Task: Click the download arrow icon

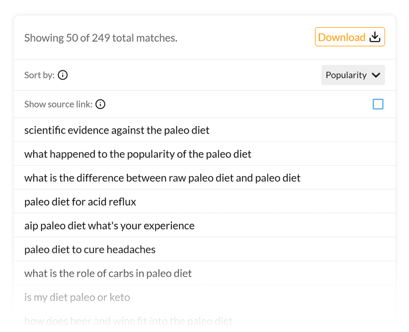Action: click(x=375, y=37)
